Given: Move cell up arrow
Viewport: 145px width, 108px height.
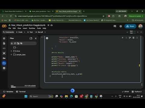Looking at the screenshot, I should (x=122, y=38).
